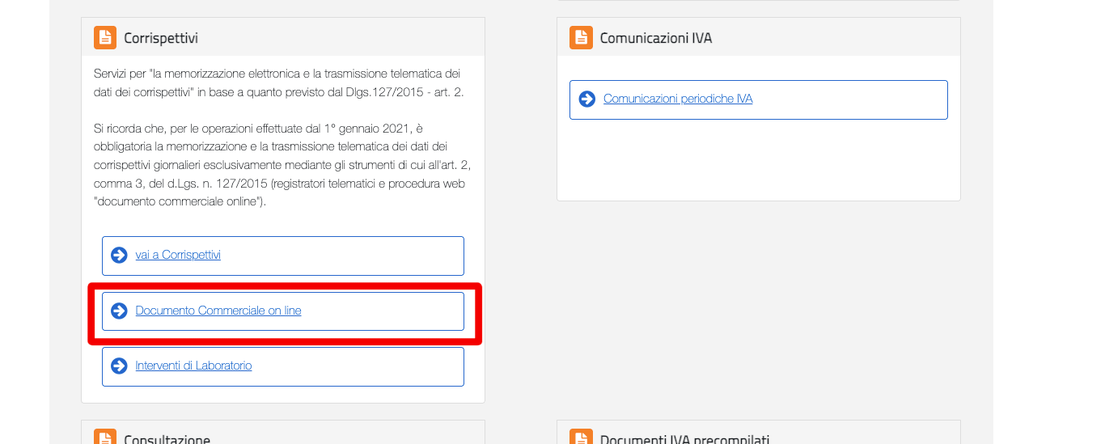Click the paragraph starting 'Si ricorda che'
The image size is (1105, 444).
tap(277, 165)
